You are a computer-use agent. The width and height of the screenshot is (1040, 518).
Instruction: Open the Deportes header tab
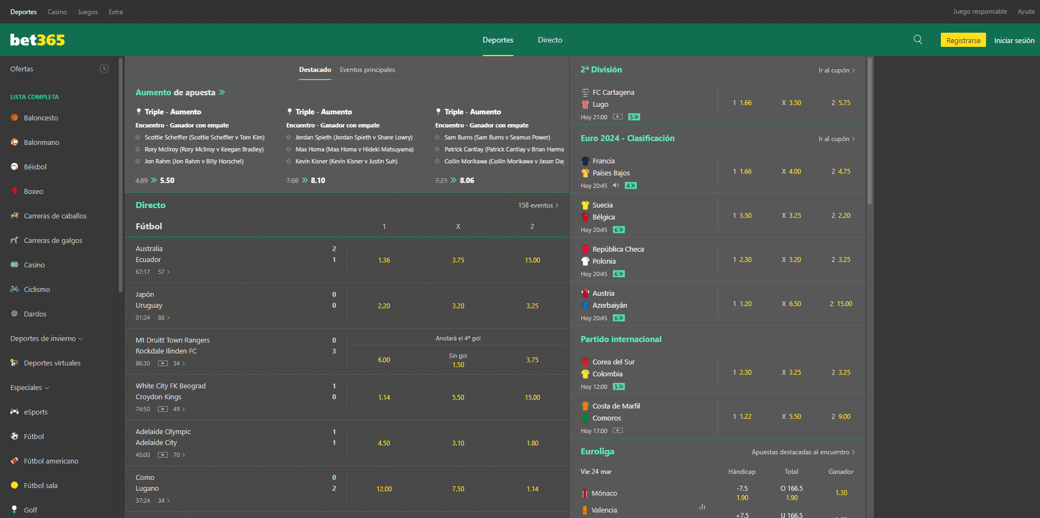click(x=498, y=40)
